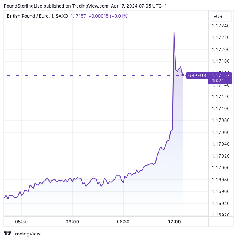Click the TradingView logo icon

click(7, 234)
